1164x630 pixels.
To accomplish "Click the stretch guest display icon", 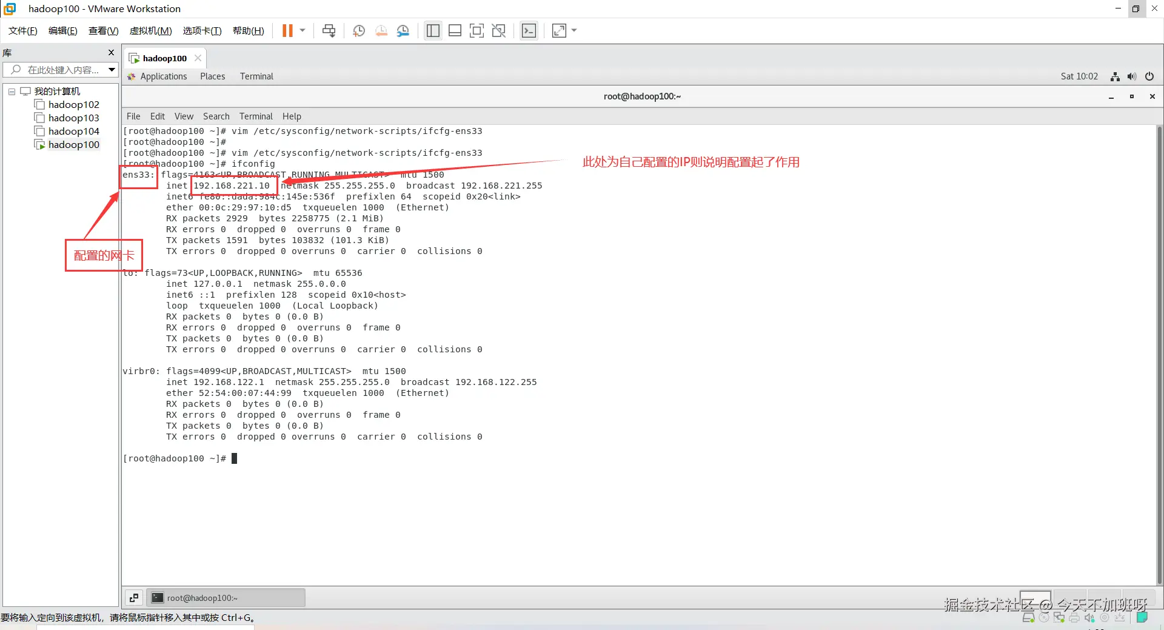I will coord(559,31).
